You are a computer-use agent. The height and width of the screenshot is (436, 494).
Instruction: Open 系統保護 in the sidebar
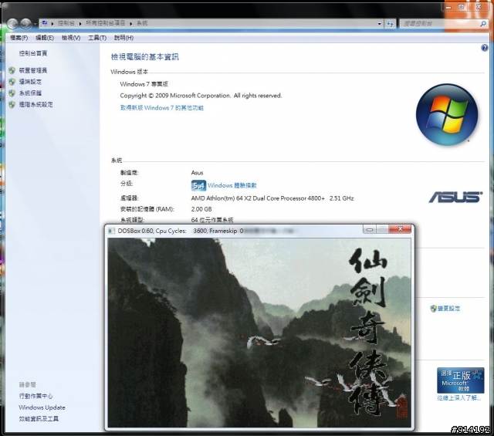point(30,93)
